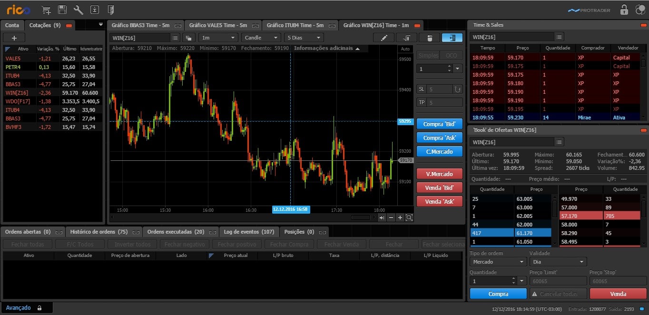Toggle the OCO order mode
This screenshot has width=649, height=315.
[x=451, y=55]
